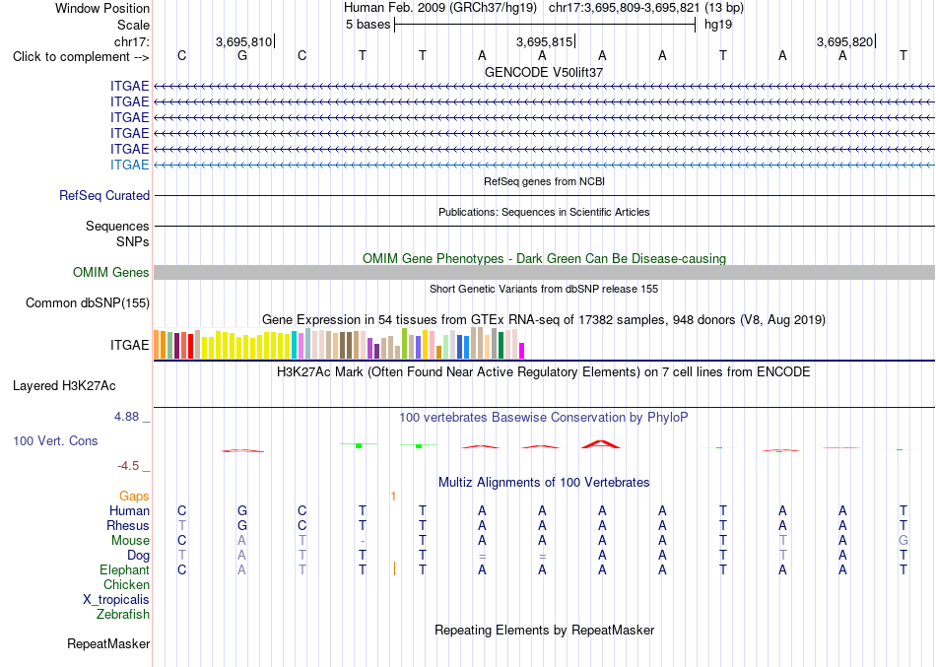Click the light blue ITGAE transcript arrow line
This screenshot has height=667, width=936.
pos(544,165)
